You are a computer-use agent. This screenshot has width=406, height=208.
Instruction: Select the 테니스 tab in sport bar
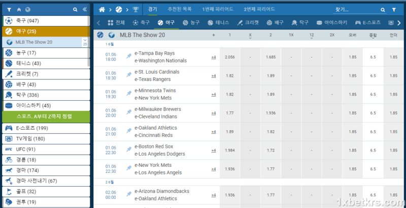[x=218, y=22]
